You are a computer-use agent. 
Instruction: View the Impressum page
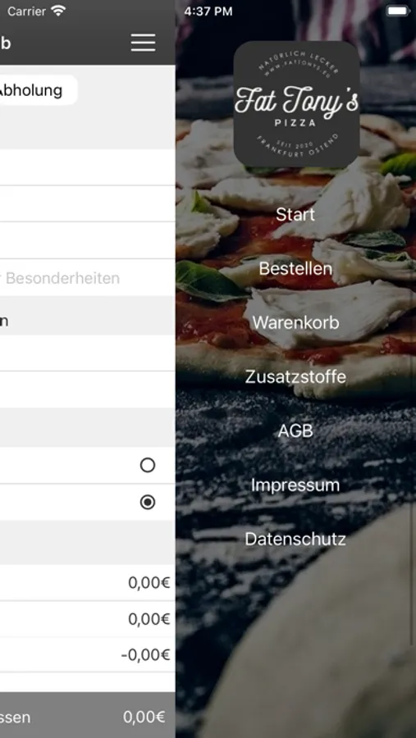(295, 485)
